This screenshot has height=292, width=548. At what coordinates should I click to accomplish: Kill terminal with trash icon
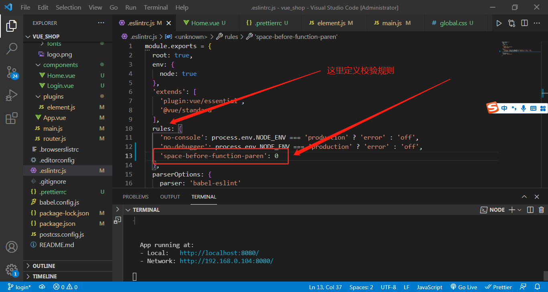pos(541,210)
